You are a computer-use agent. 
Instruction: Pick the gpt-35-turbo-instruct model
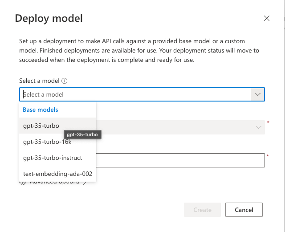pyautogui.click(x=57, y=158)
